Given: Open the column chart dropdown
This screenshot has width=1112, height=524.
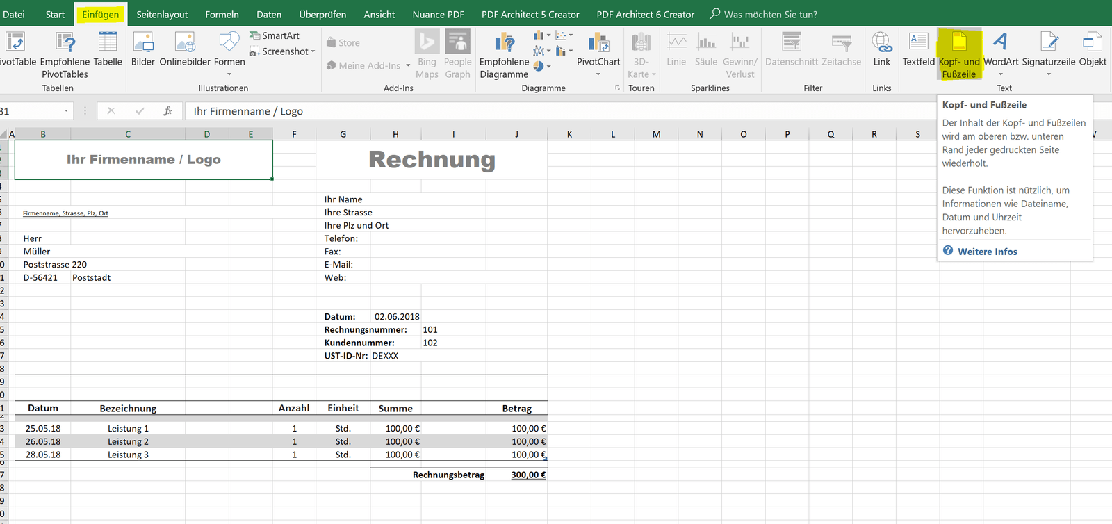Looking at the screenshot, I should point(542,35).
